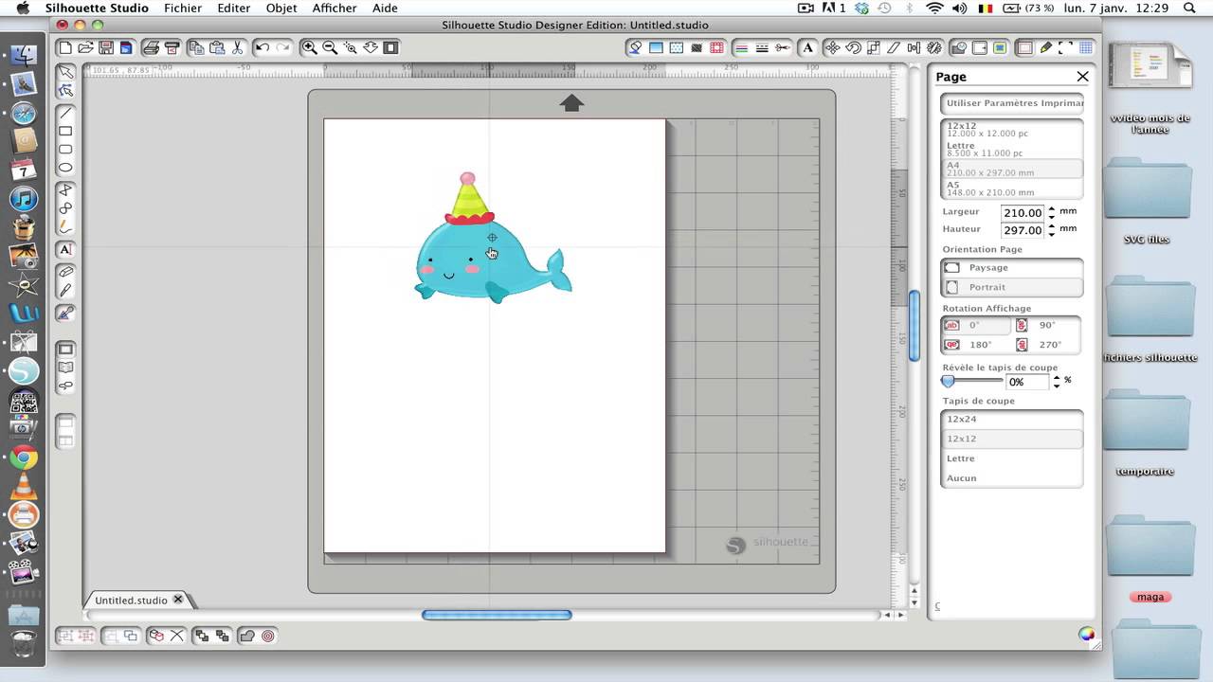
Task: Set display rotation to 90°
Action: [1047, 325]
